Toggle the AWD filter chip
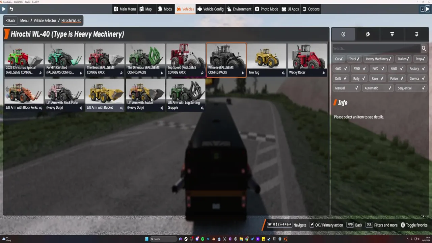The image size is (432, 243). (x=396, y=69)
